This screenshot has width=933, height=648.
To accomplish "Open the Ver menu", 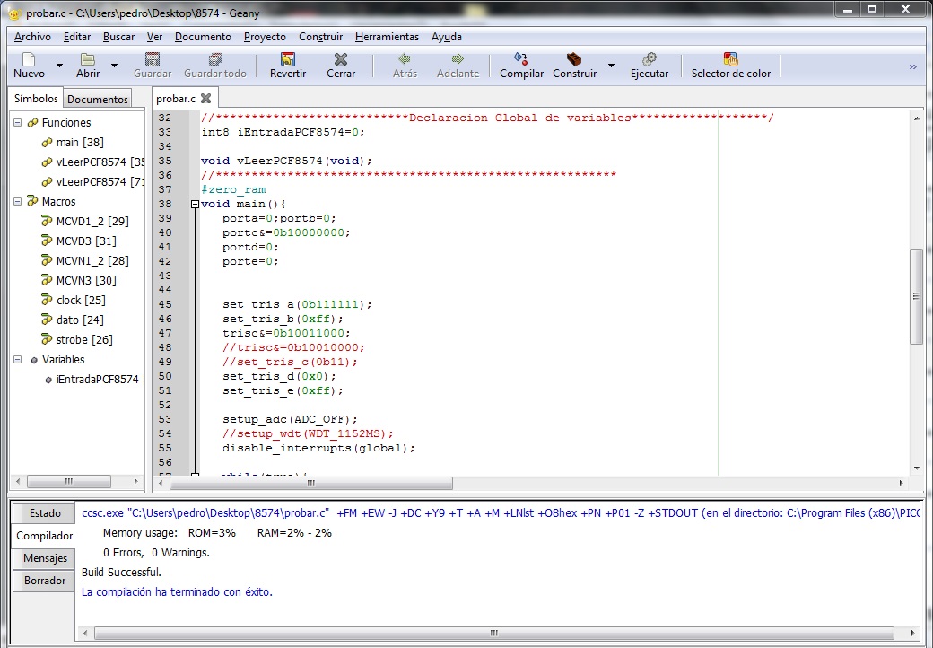I will [154, 36].
